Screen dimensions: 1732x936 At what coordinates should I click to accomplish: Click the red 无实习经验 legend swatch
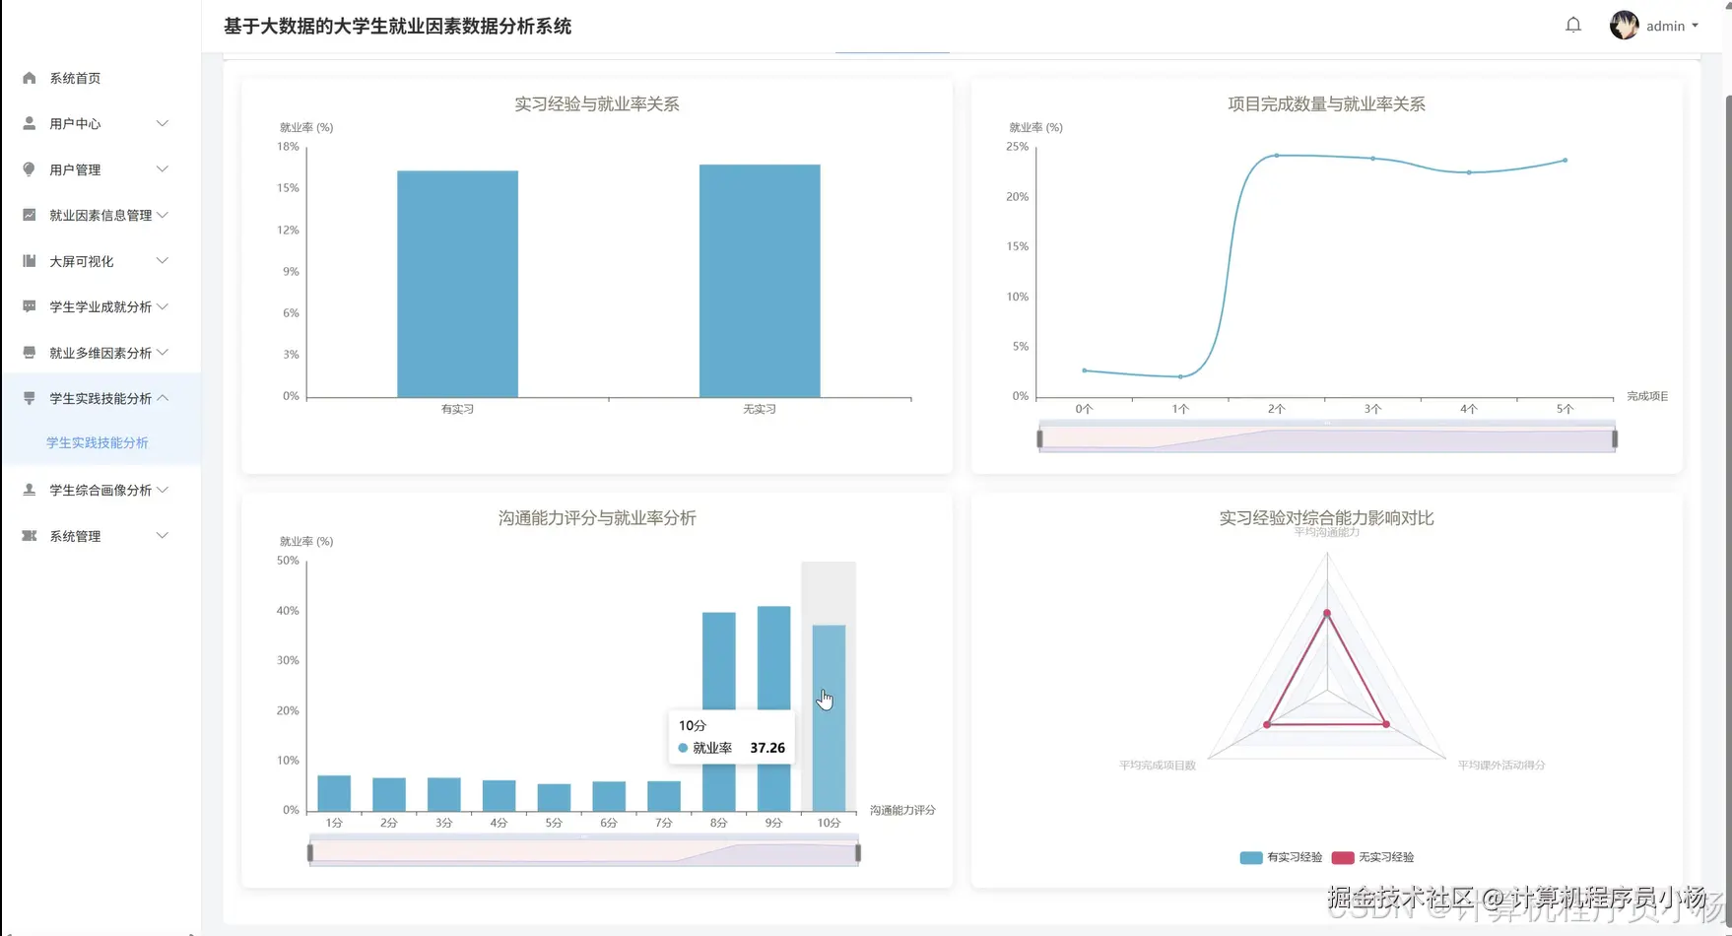point(1343,857)
